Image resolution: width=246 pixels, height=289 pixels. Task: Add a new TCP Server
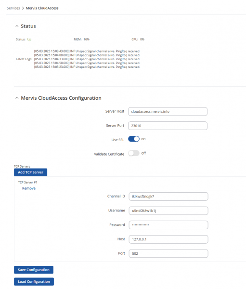31,172
